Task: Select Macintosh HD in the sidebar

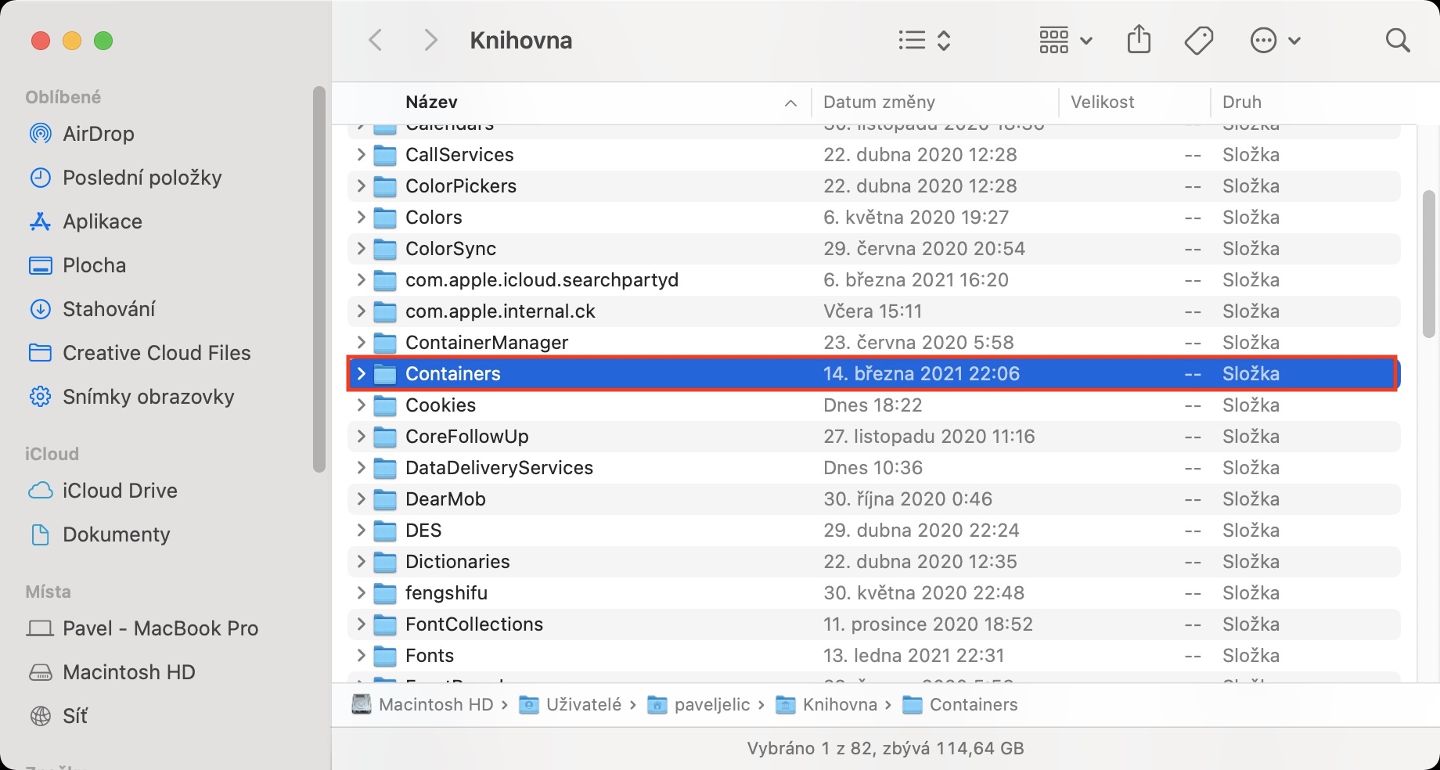Action: 112,672
